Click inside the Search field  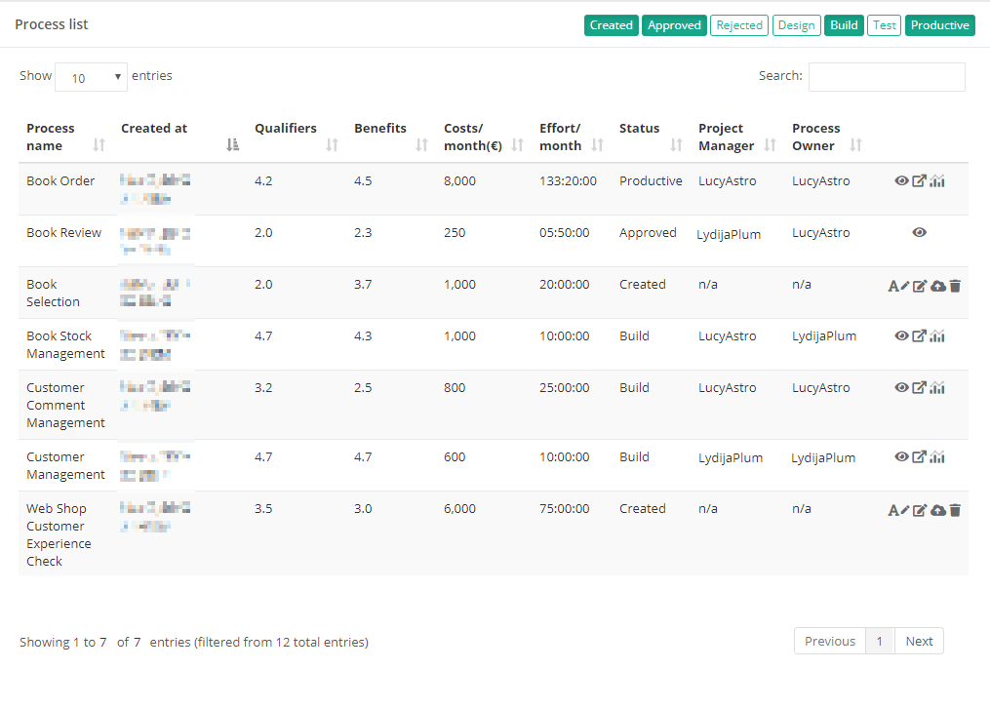pos(886,76)
